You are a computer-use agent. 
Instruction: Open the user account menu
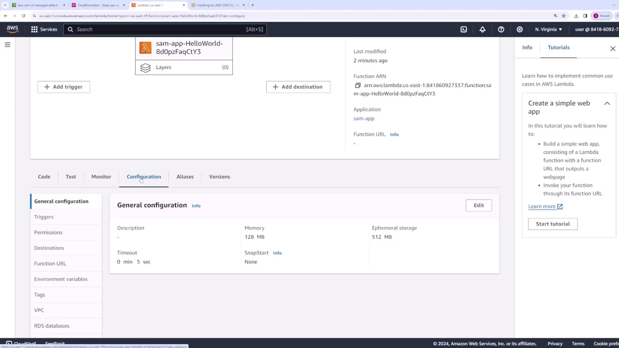click(596, 29)
